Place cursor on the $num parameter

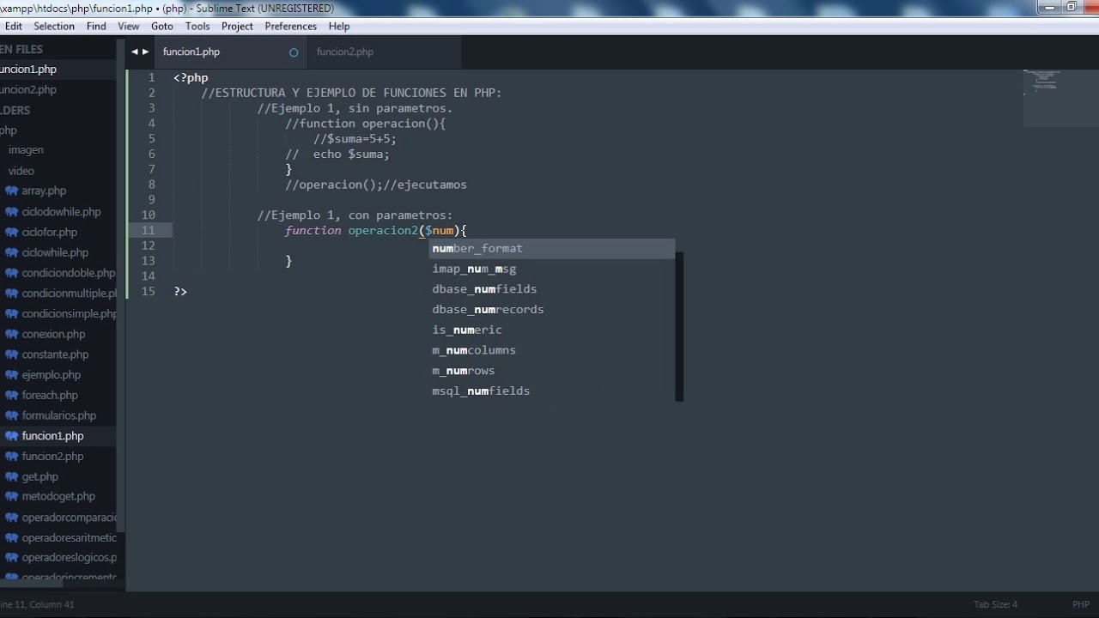[x=439, y=231]
